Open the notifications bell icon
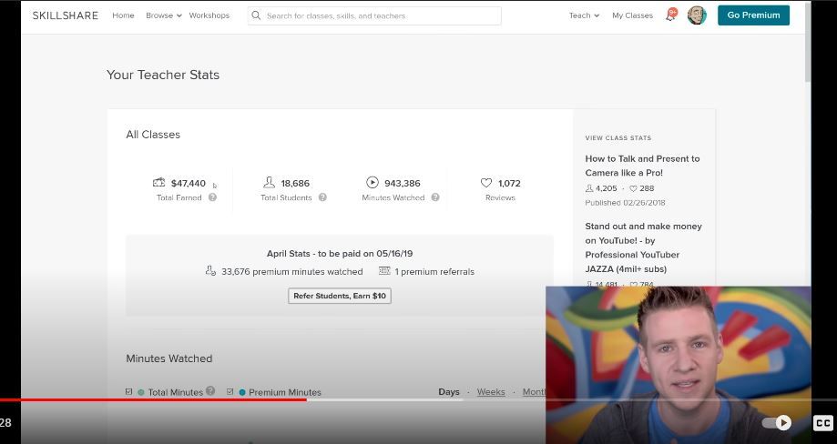 tap(671, 15)
